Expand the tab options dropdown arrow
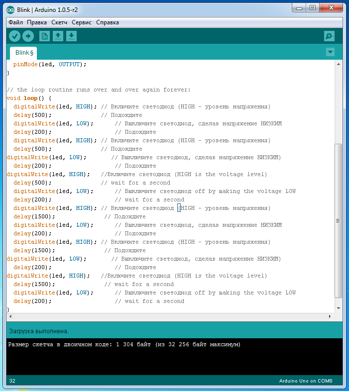This screenshot has width=349, height=391. click(x=330, y=52)
